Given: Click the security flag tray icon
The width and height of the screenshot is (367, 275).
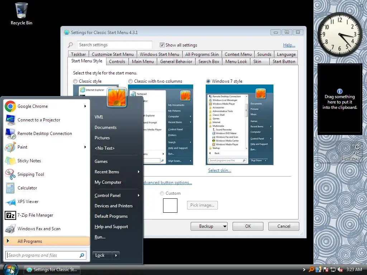Looking at the screenshot, I should 326,270.
